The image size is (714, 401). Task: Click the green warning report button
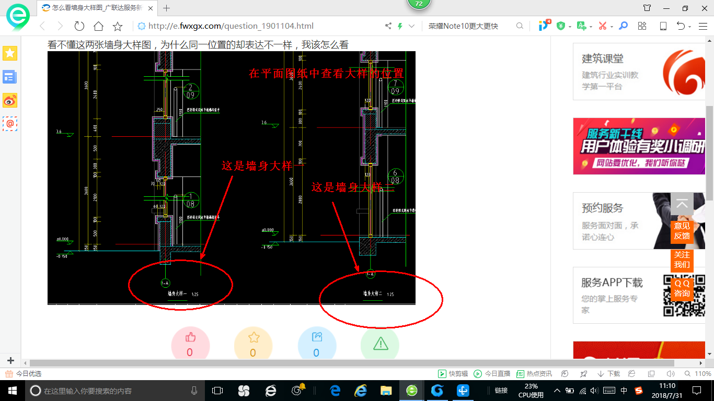click(x=380, y=344)
